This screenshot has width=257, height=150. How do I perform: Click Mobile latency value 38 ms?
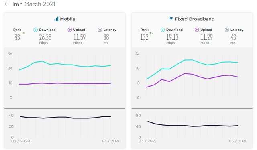tap(106, 39)
